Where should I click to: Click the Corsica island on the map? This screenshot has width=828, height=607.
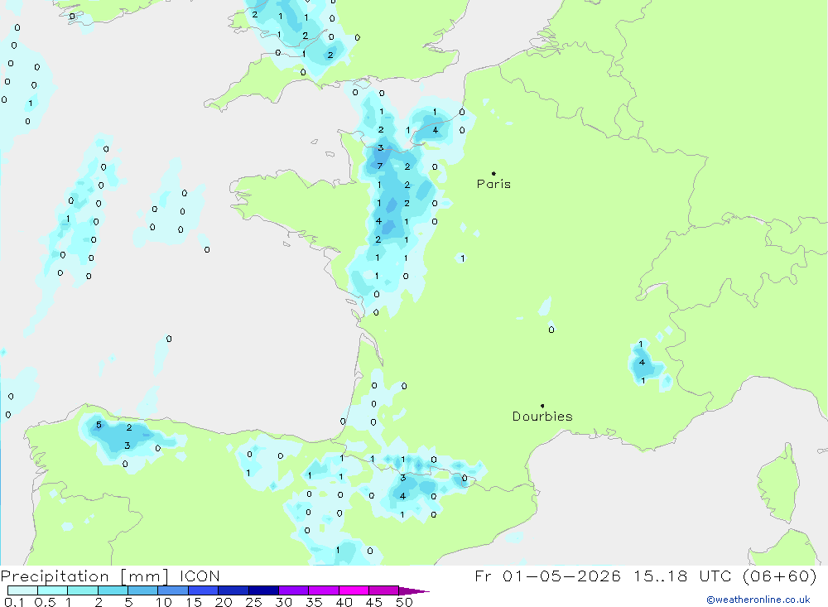click(x=779, y=484)
